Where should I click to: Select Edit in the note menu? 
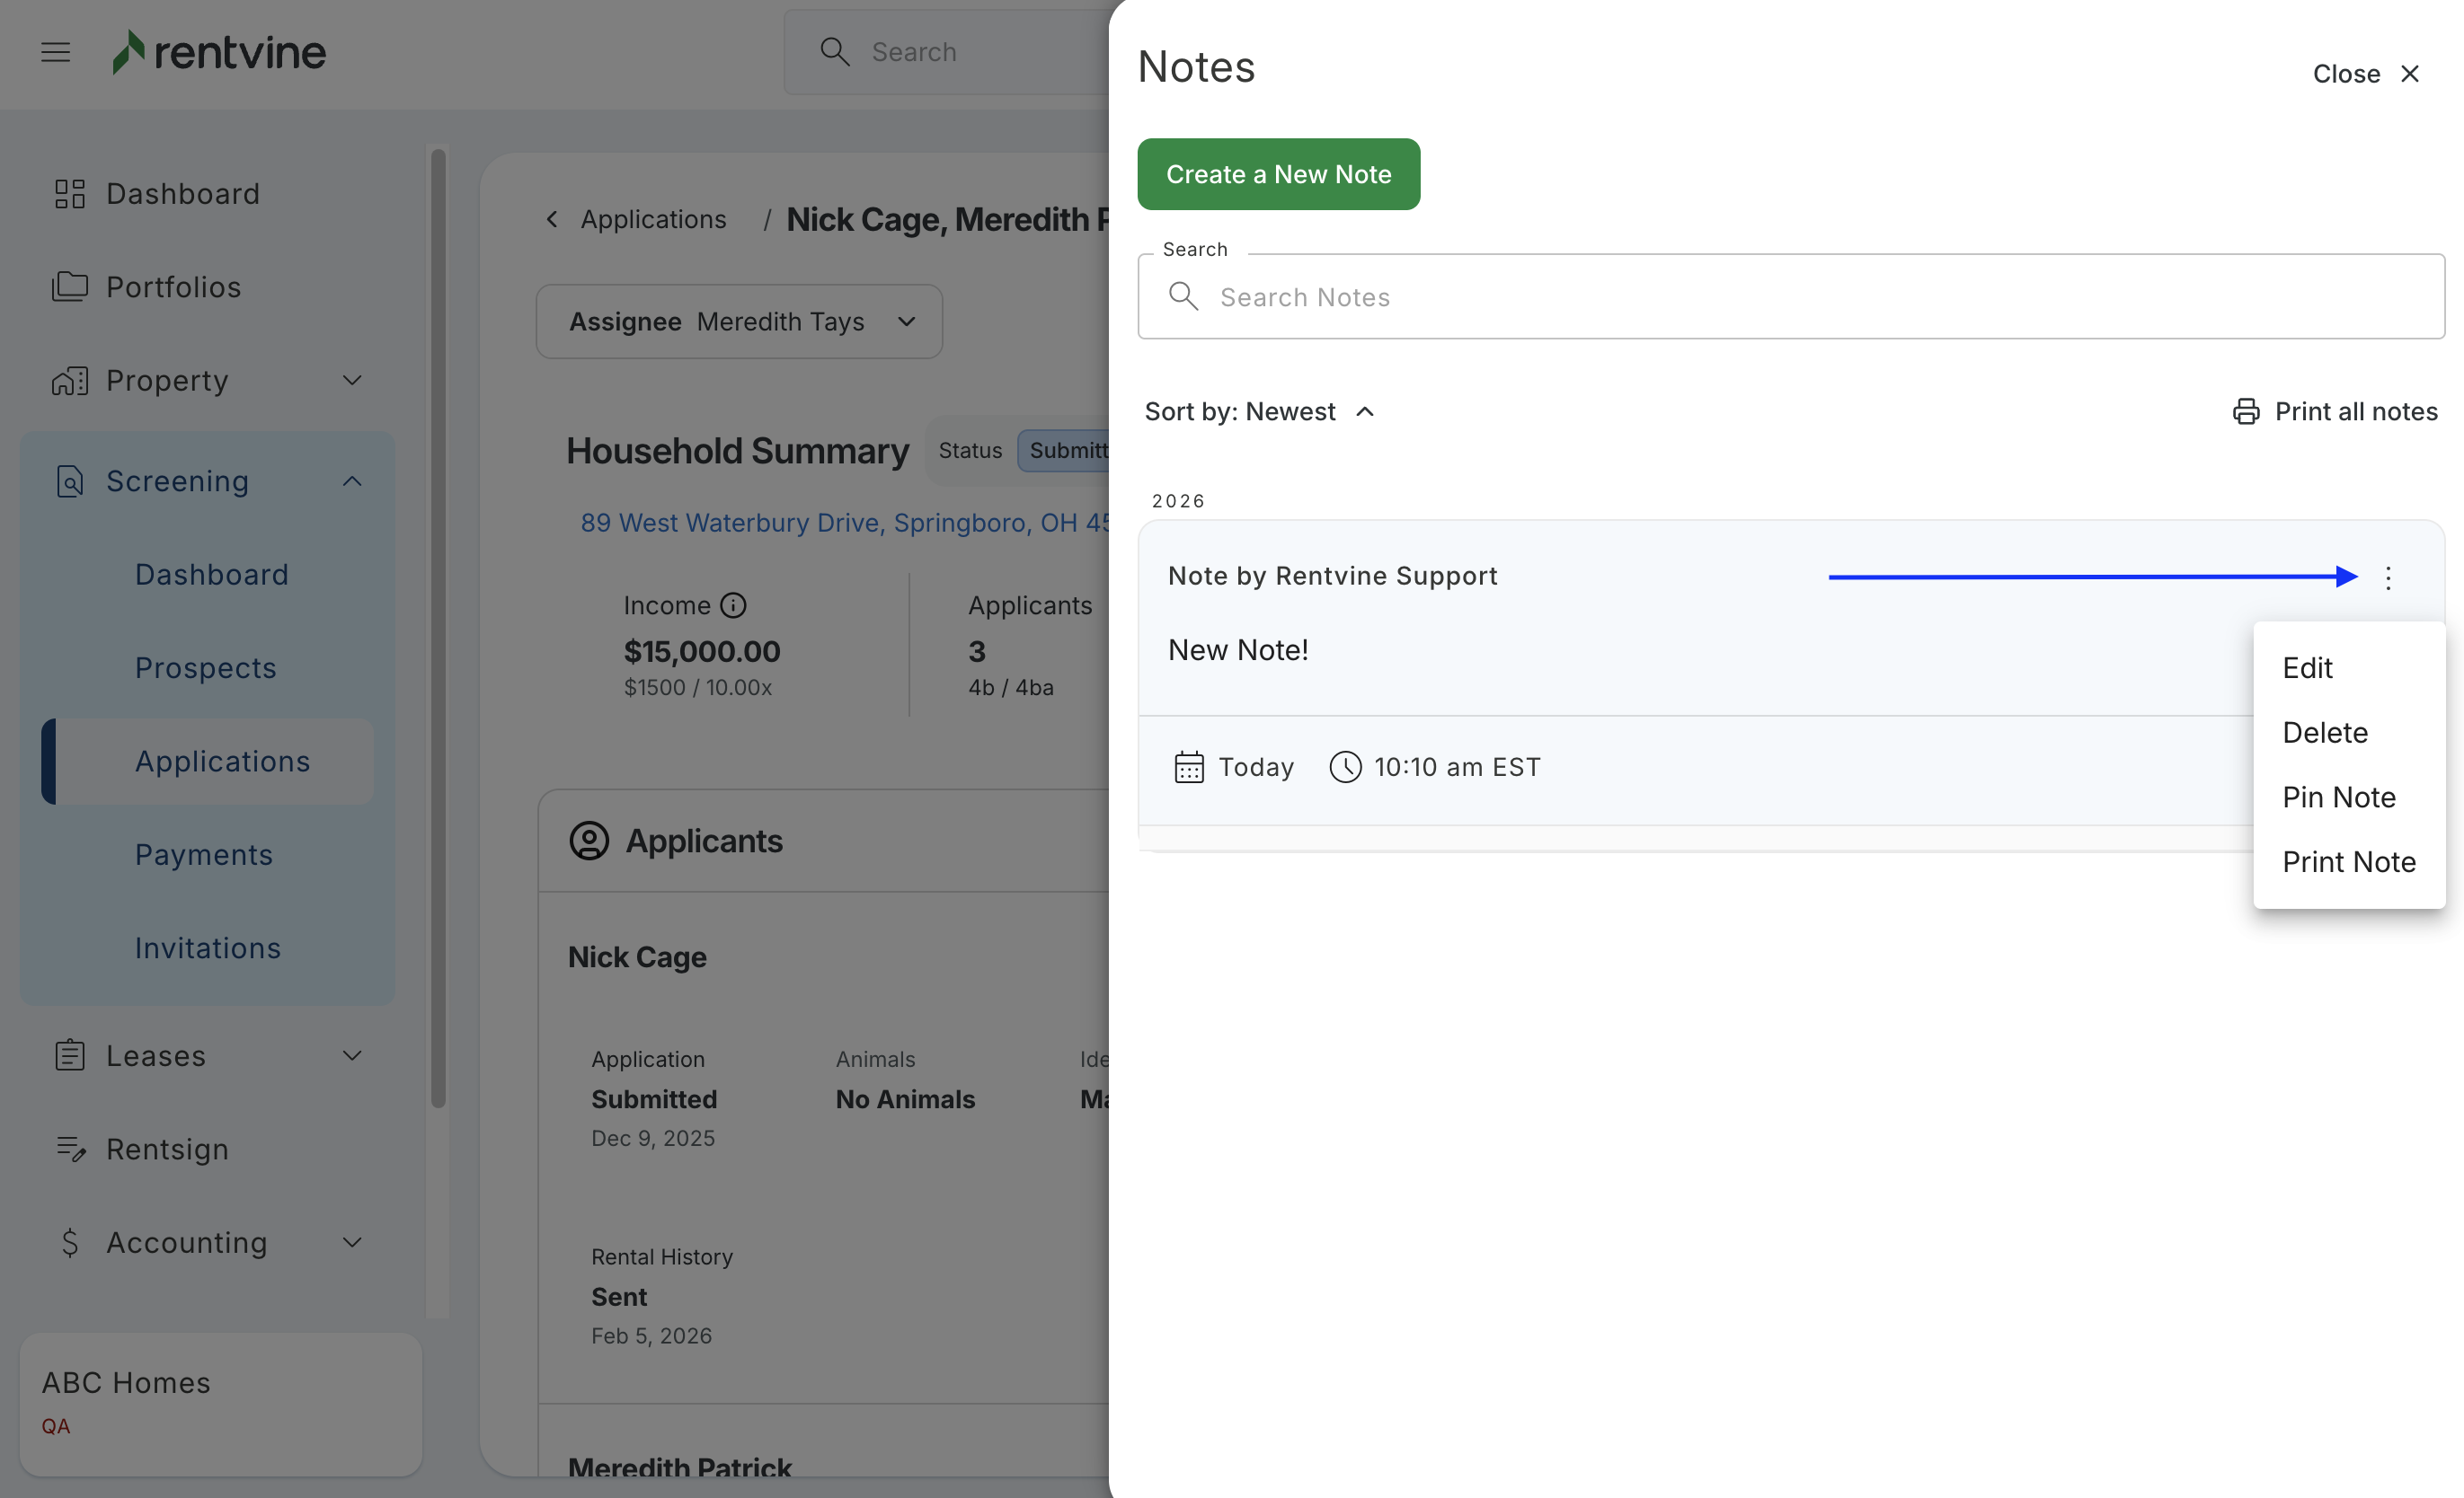pos(2306,668)
